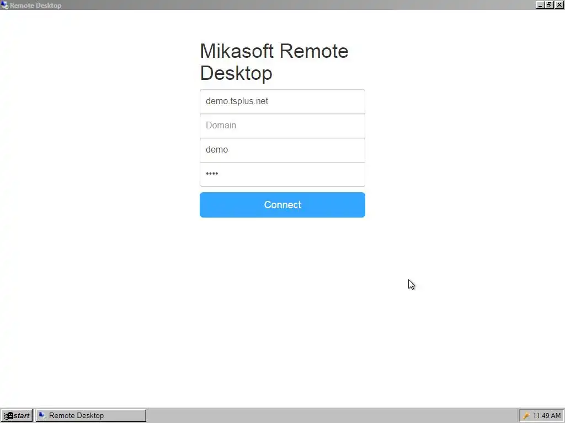Minimize the Remote Desktop window

540,5
